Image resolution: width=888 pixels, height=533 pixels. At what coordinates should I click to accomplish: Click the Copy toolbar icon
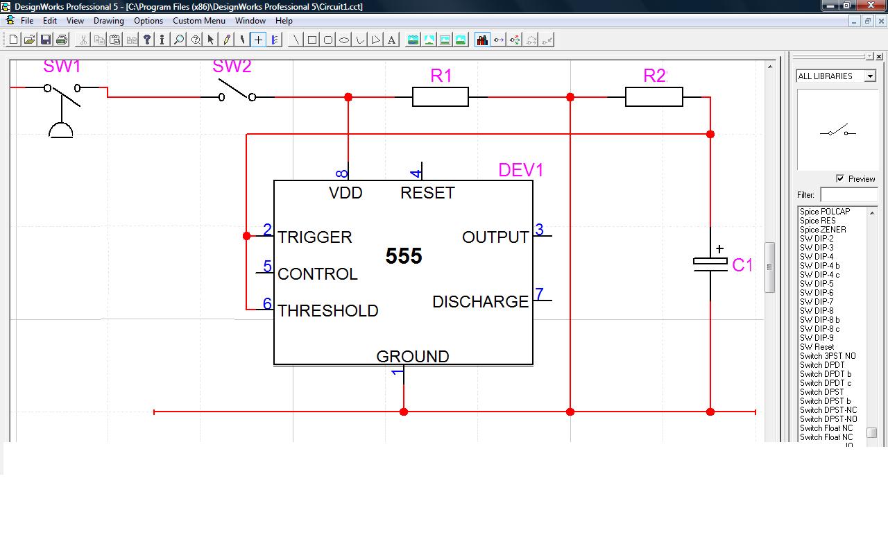coord(99,40)
